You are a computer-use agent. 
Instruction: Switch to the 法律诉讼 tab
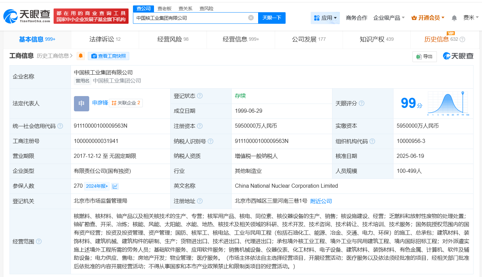105,39
